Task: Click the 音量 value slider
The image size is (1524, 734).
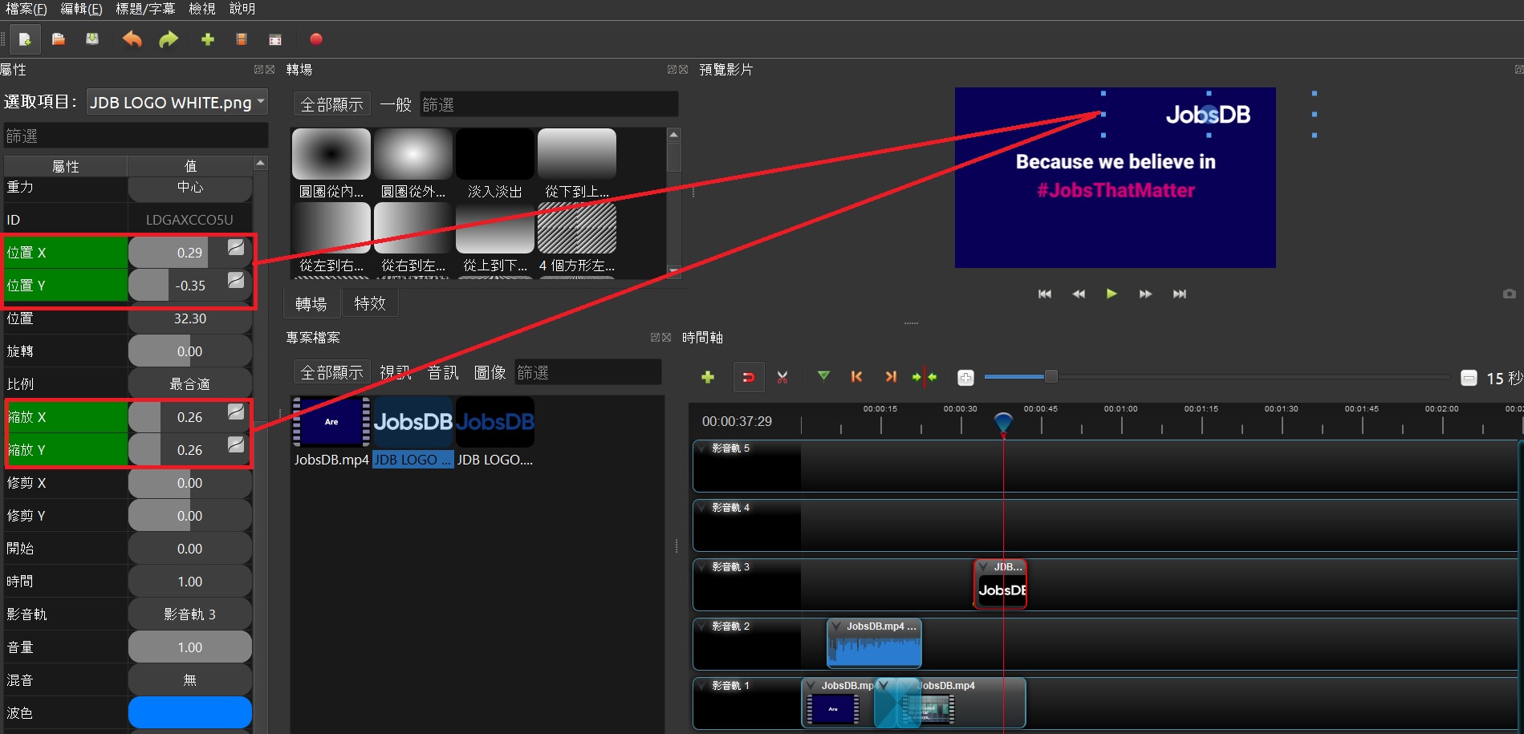Action: (x=190, y=647)
